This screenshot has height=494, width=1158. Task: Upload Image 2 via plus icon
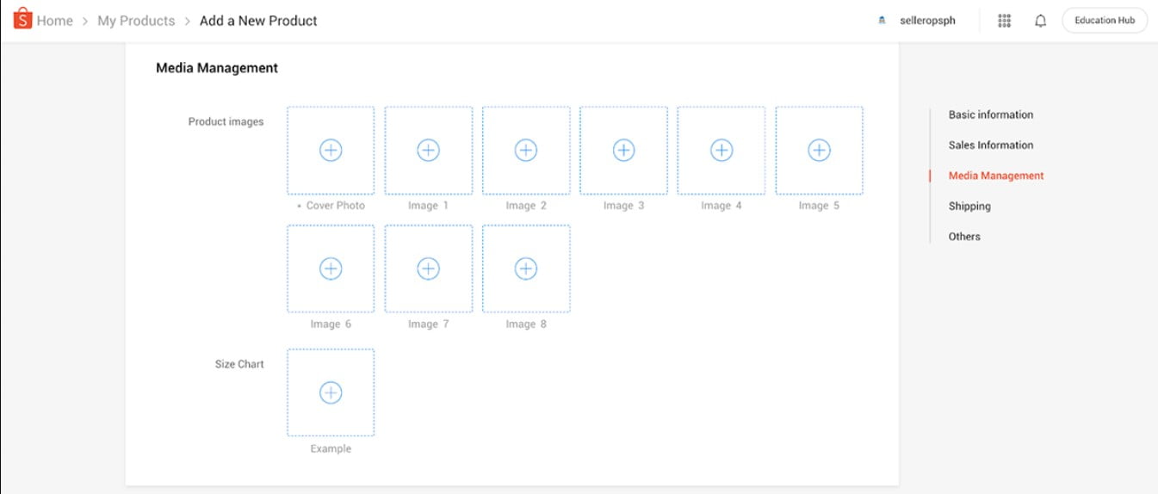[x=526, y=151]
